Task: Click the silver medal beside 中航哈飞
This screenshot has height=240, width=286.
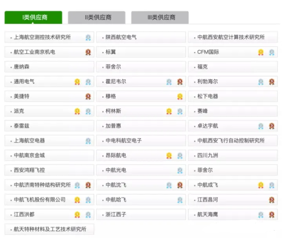Action: tap(180, 200)
